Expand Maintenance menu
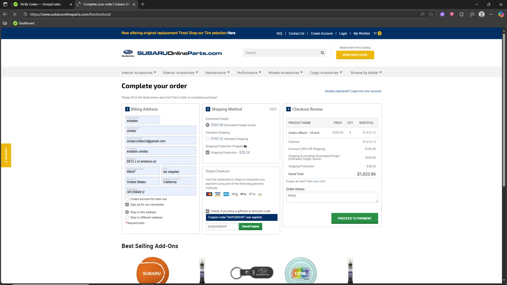The width and height of the screenshot is (507, 285). tap(217, 73)
